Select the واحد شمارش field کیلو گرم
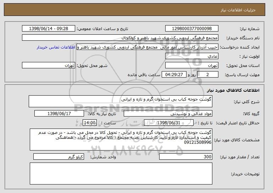The width and height of the screenshot is (273, 193). [x=58, y=157]
